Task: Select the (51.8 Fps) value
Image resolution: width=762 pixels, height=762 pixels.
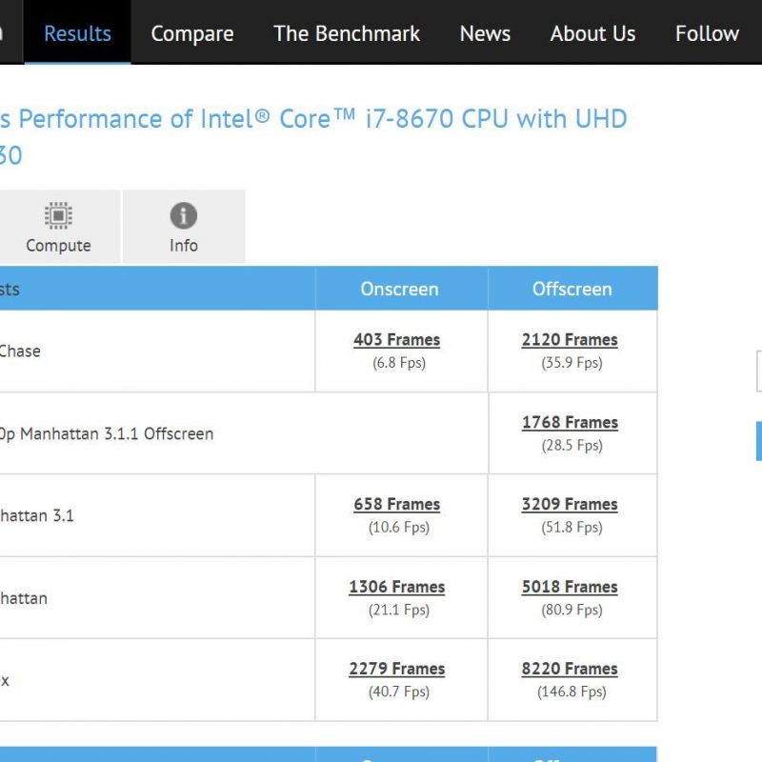Action: point(572,528)
